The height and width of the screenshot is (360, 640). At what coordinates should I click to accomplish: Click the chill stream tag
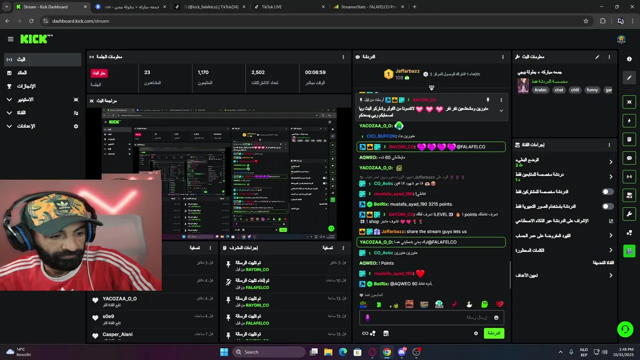pos(575,90)
